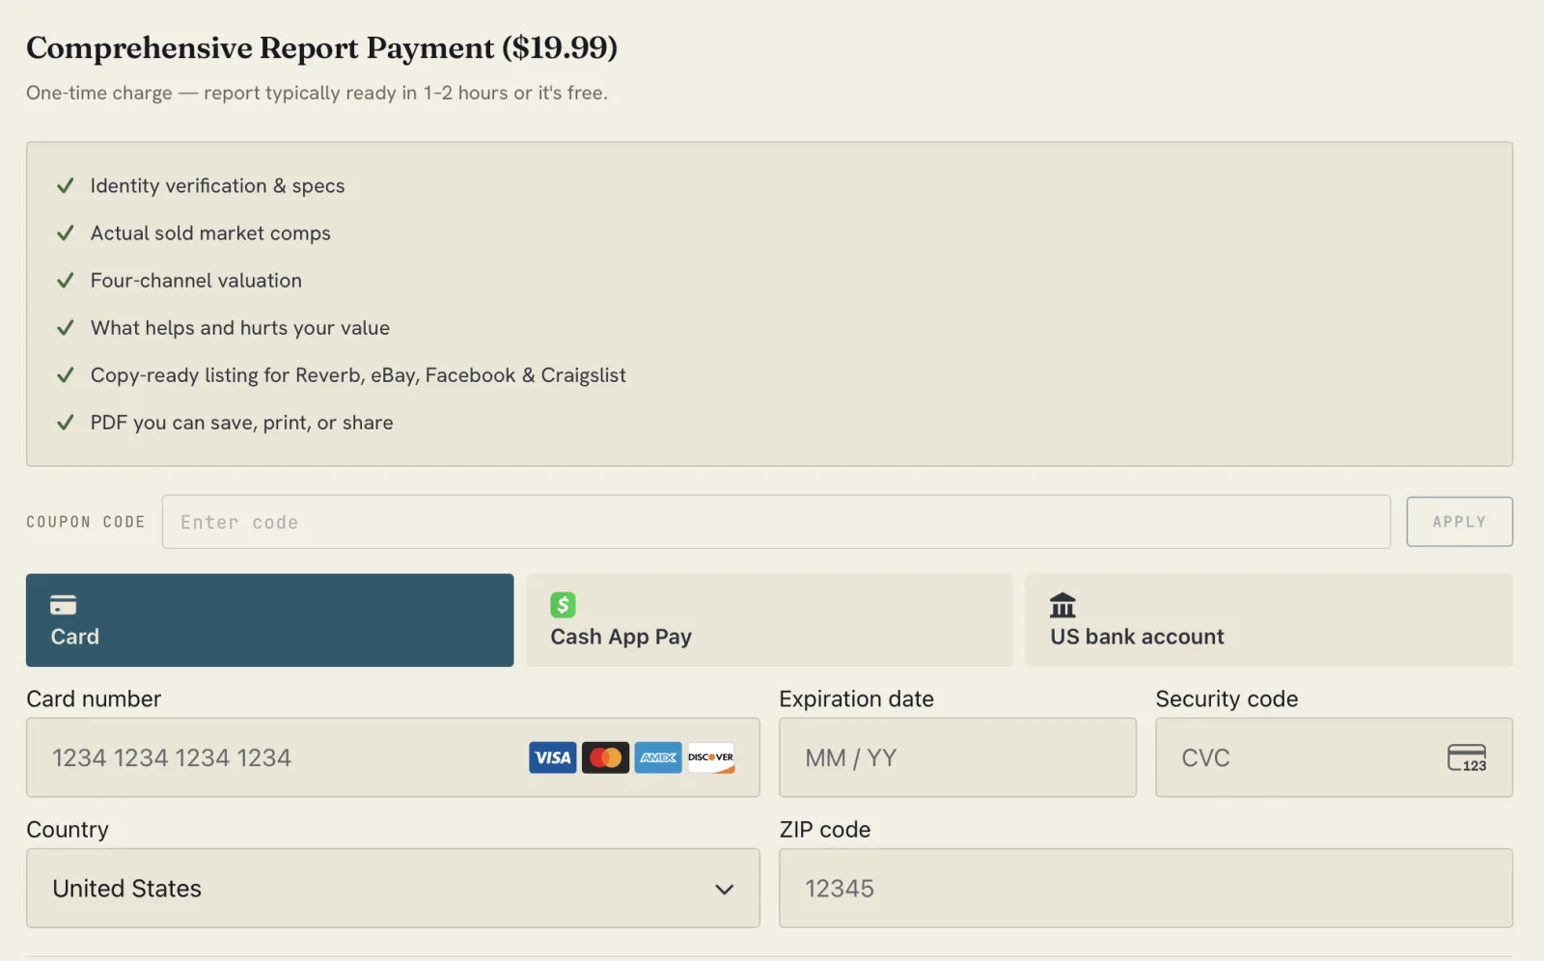This screenshot has height=961, width=1544.
Task: Click the checkmark beside PDF you can save
Action: pyautogui.click(x=66, y=422)
